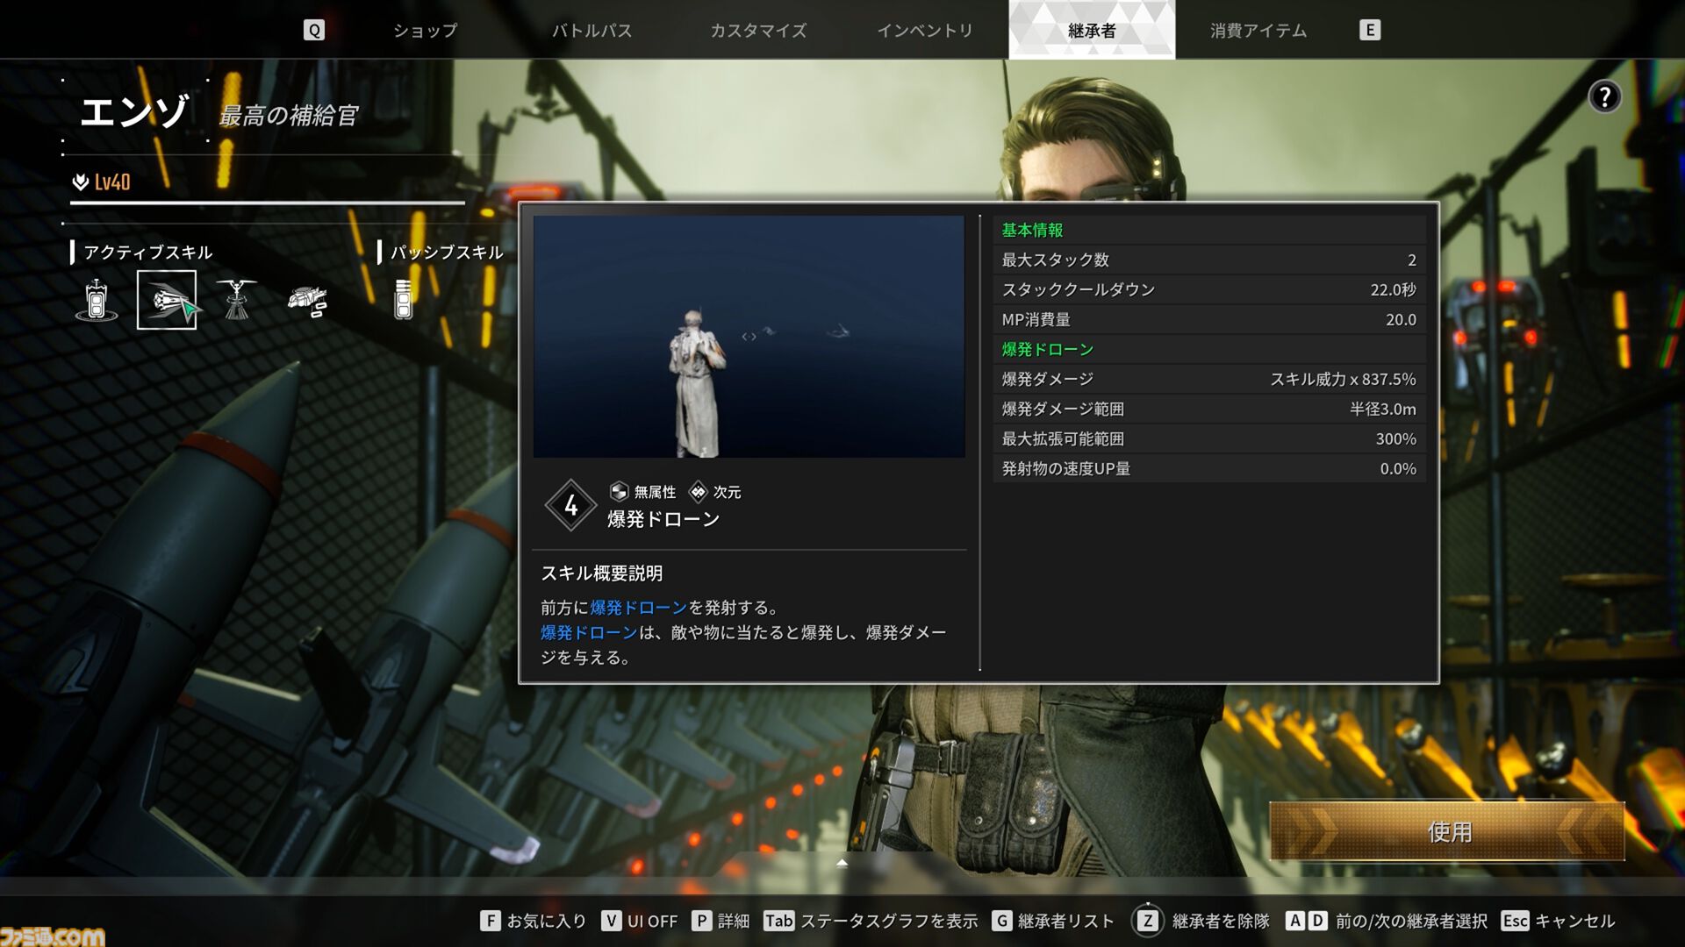
Task: Click the 最大拡張可能範囲 row
Action: [1209, 438]
